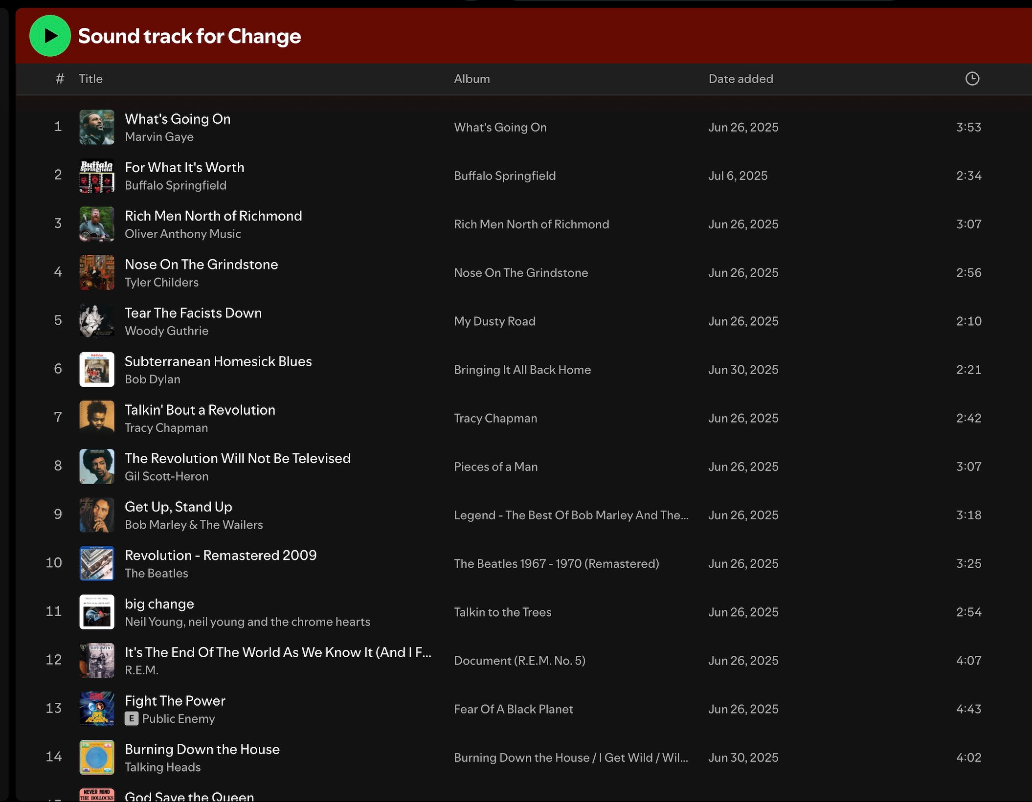The image size is (1032, 802).
Task: Click the Tracy Chapman album art thumbnail
Action: click(97, 418)
